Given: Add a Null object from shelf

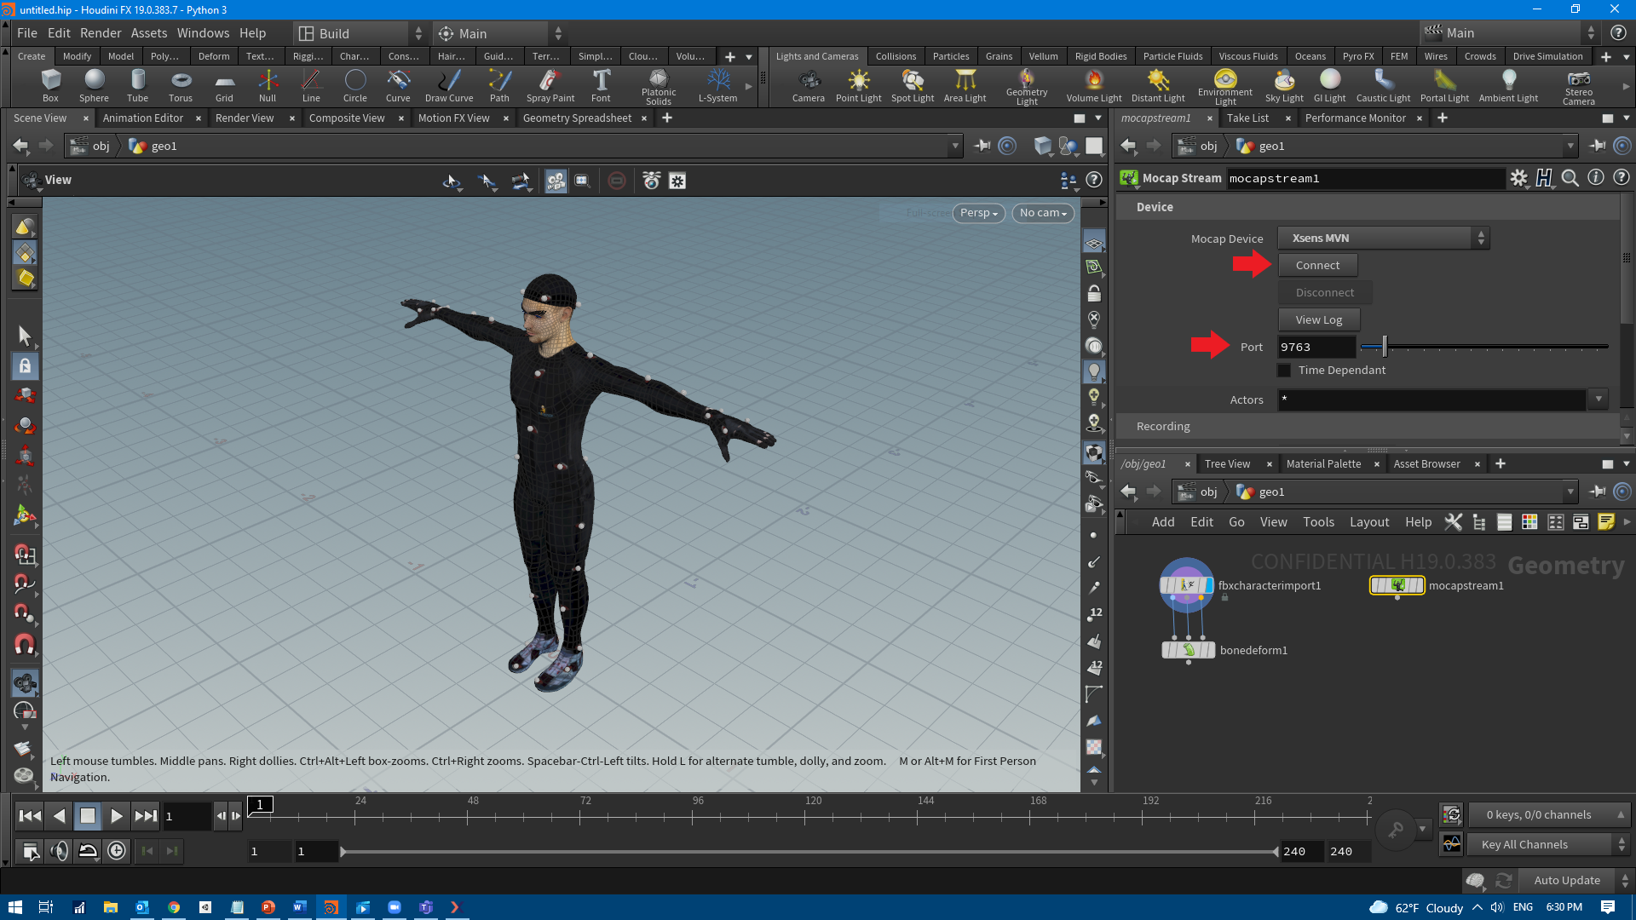Looking at the screenshot, I should coord(268,86).
